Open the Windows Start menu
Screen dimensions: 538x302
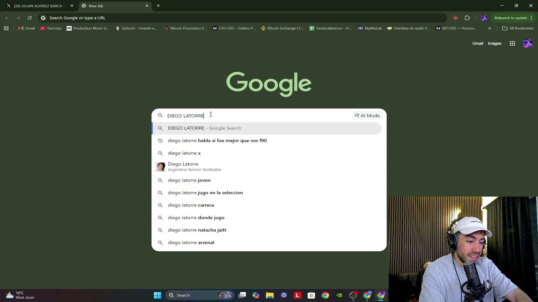(157, 295)
